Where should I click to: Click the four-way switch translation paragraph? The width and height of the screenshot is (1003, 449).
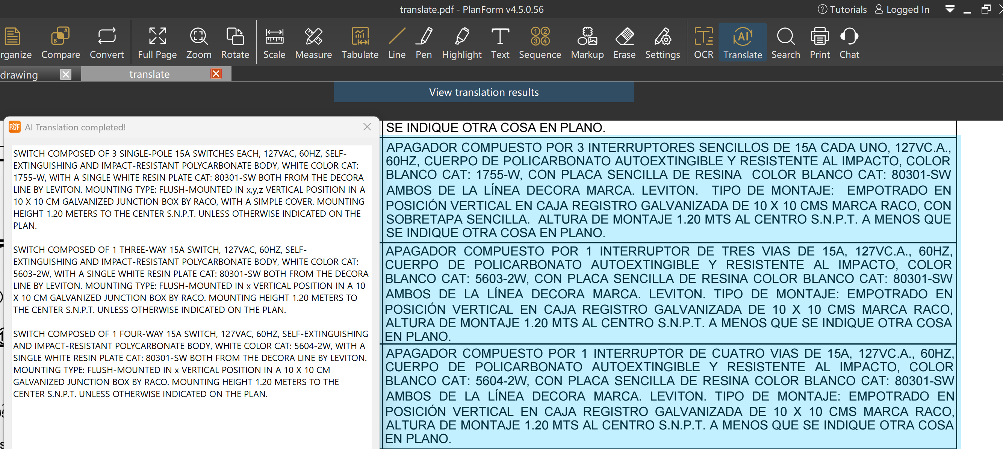tap(190, 363)
